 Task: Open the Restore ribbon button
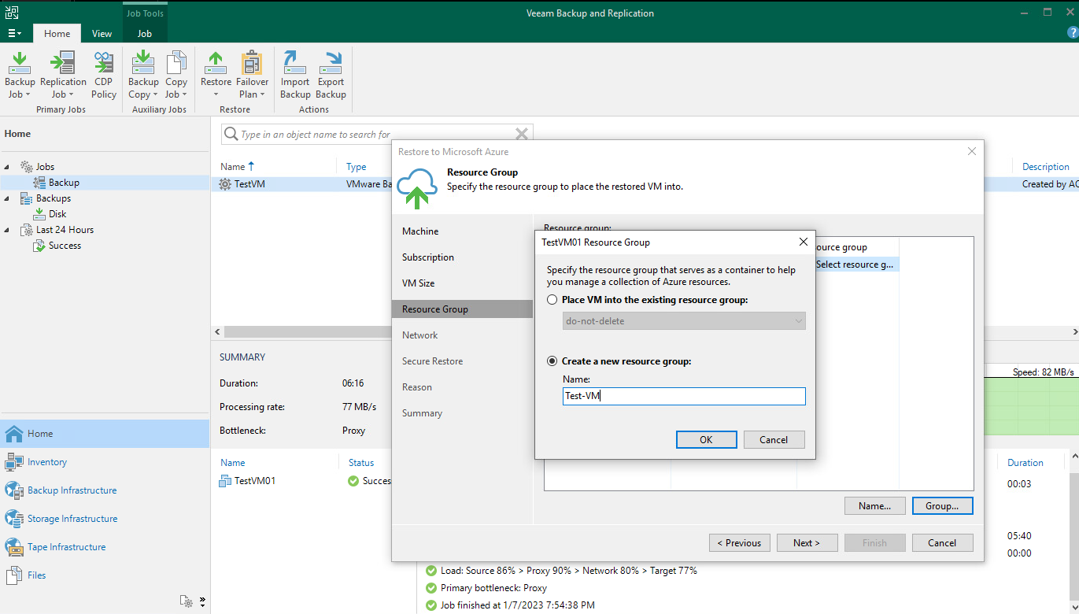pyautogui.click(x=216, y=76)
